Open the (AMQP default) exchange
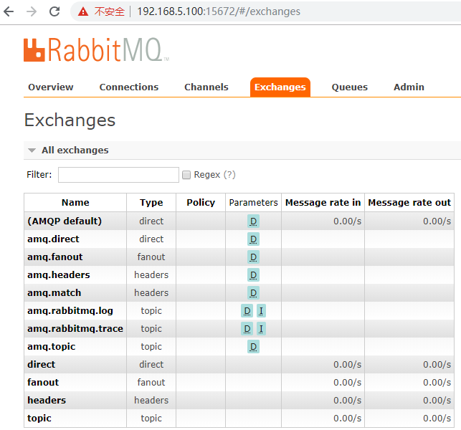This screenshot has height=430, width=461. 65,221
